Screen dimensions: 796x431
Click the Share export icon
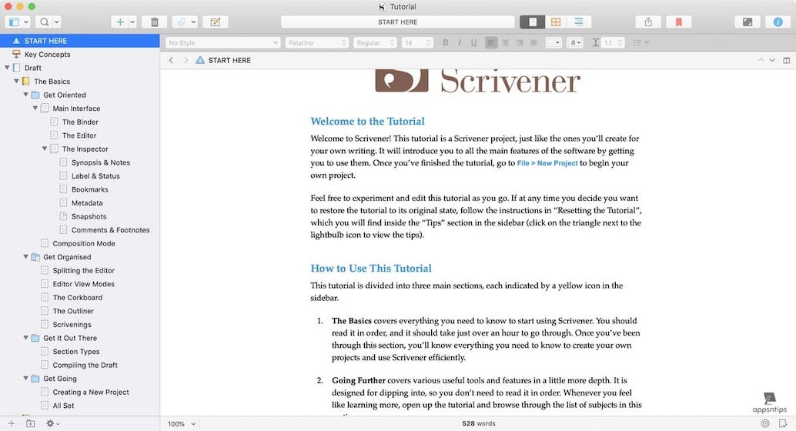coord(648,22)
